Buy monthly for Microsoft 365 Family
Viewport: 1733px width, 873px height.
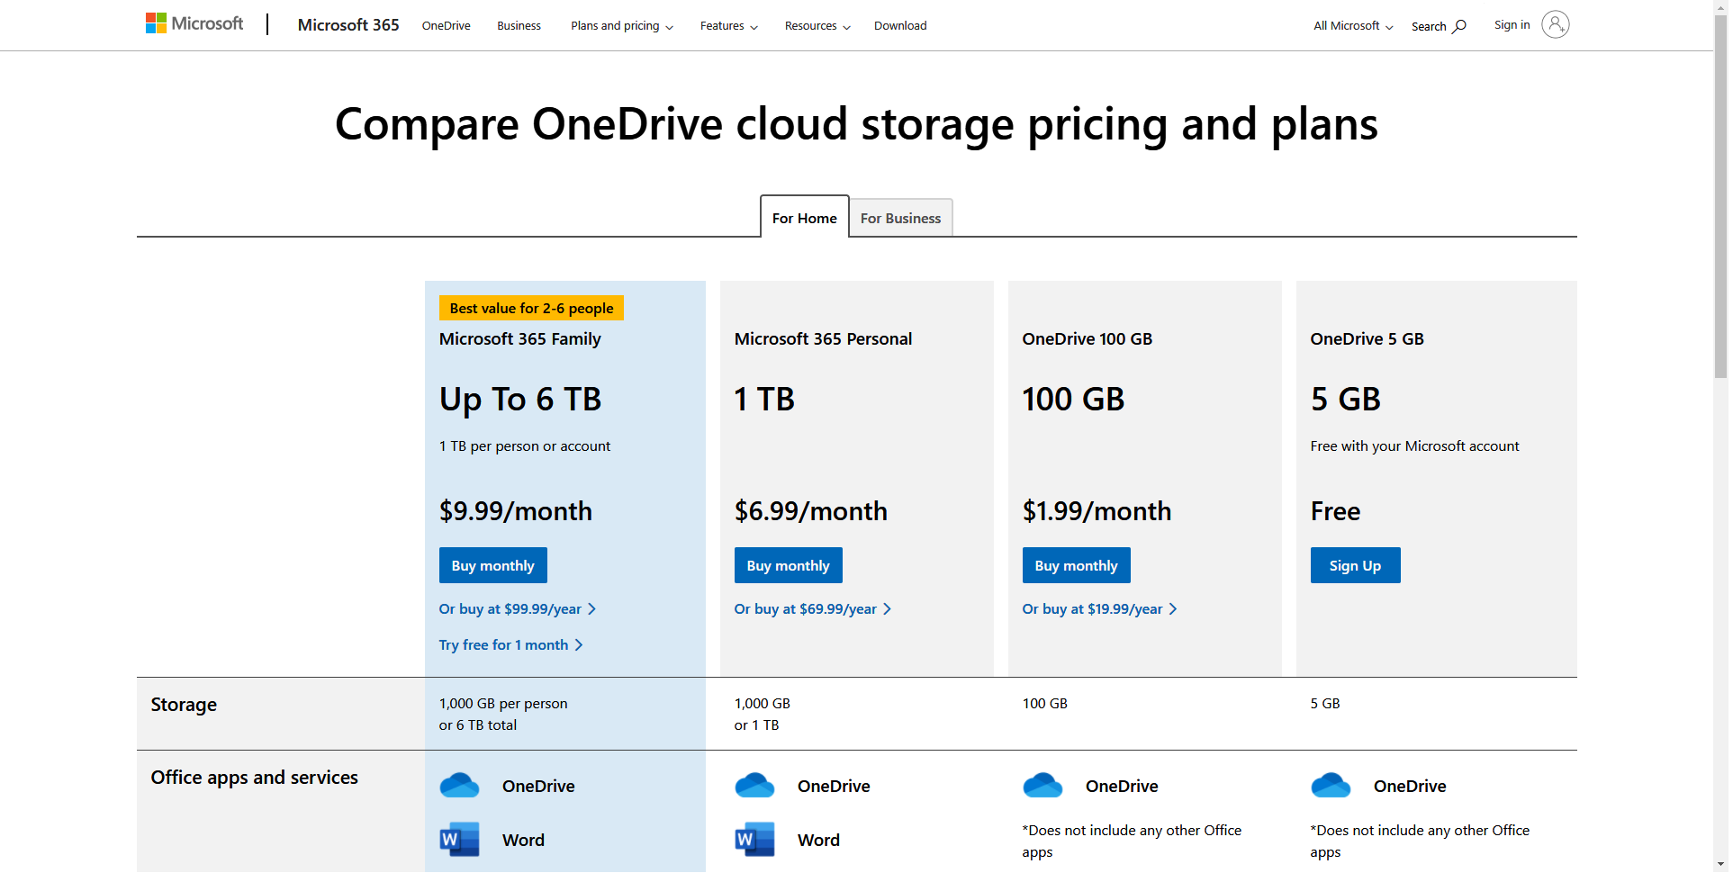[493, 565]
